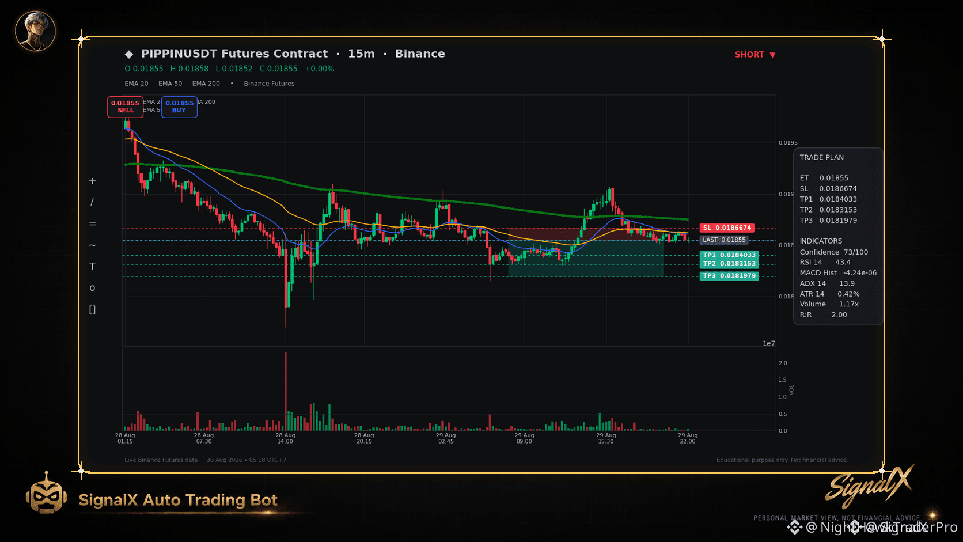This screenshot has height=542, width=963.
Task: Click the Binance logo icon beside the NightHawk handle
Action: click(795, 528)
